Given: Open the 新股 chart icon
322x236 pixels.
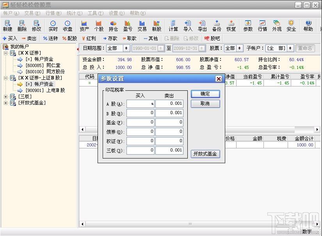Looking at the screenshot, I should pyautogui.click(x=157, y=26).
